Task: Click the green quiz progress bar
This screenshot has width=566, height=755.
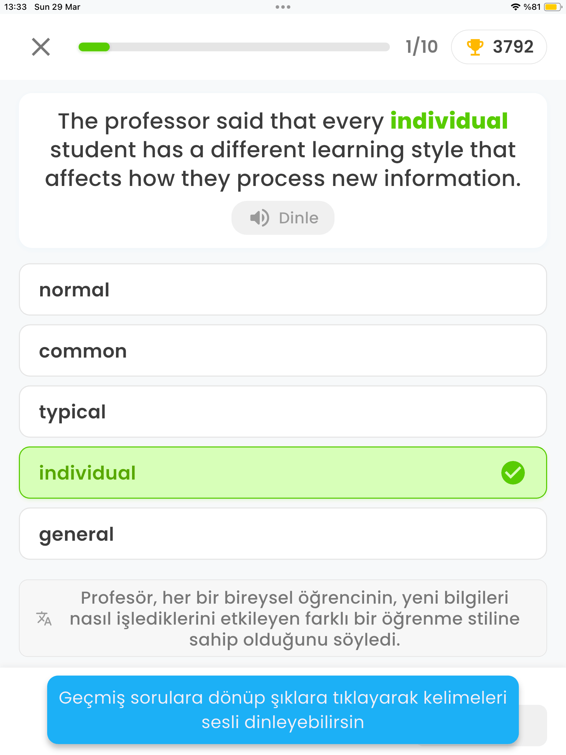Action: click(234, 47)
